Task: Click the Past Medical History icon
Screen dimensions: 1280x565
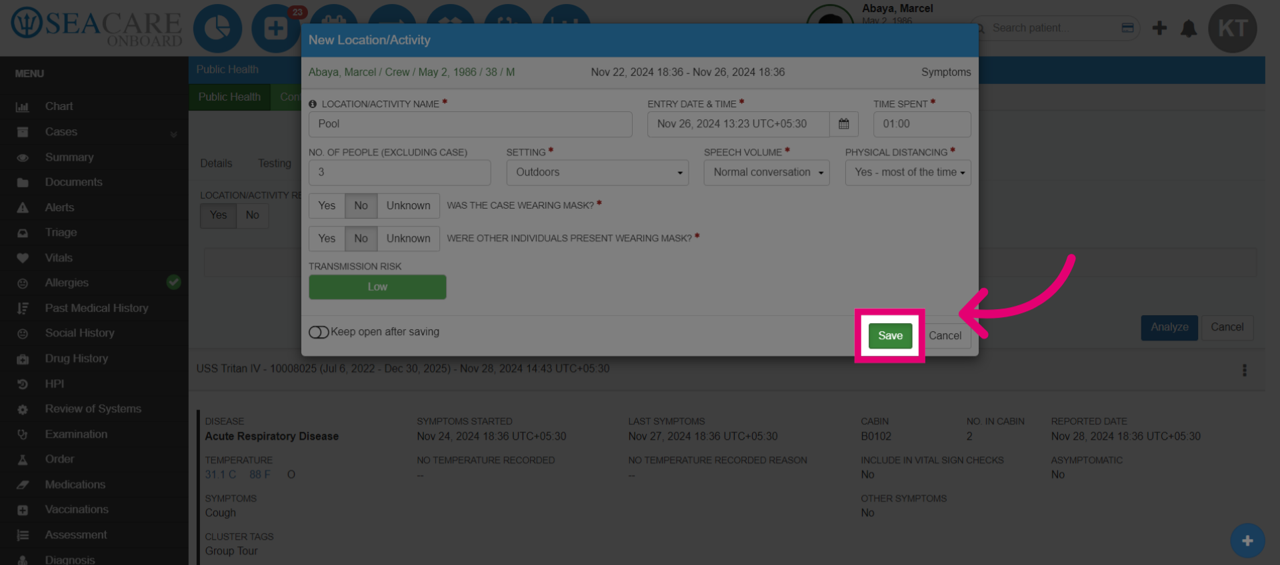Action: pos(23,308)
